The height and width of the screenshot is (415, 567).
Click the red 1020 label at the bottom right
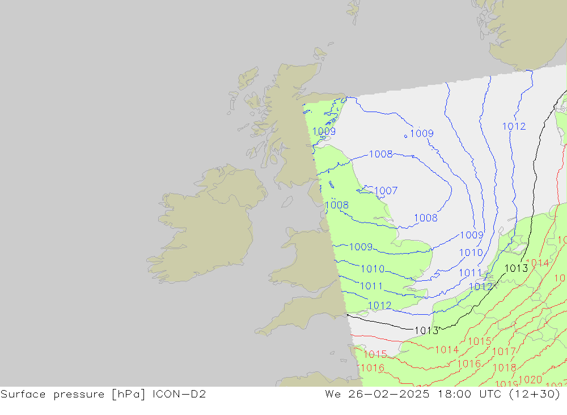click(x=530, y=379)
